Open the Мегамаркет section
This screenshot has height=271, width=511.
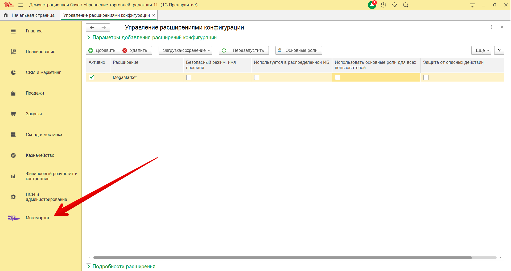point(38,218)
